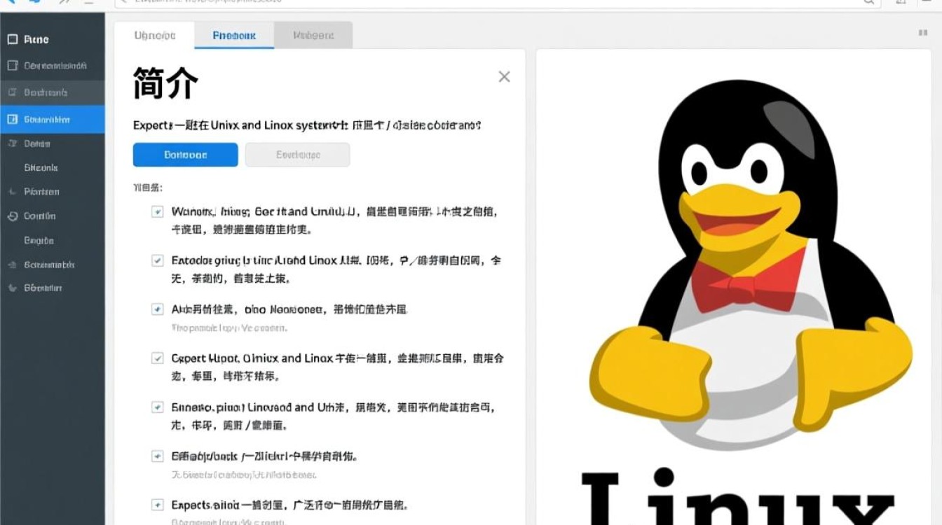Screen dimensions: 942x525
Task: Click the circular-arrow history icon in the sidebar
Action: pyautogui.click(x=12, y=216)
